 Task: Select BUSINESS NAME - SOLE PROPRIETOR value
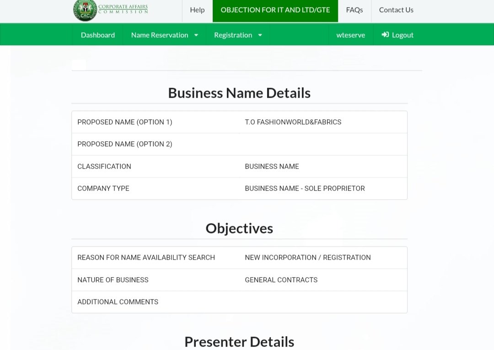pos(305,188)
